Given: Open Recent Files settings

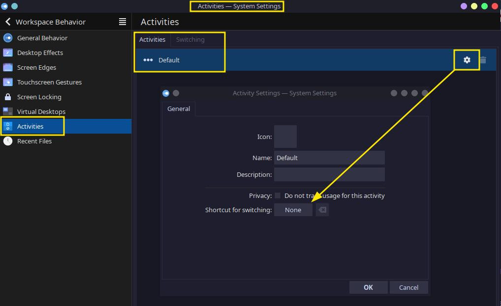Looking at the screenshot, I should pos(65,141).
